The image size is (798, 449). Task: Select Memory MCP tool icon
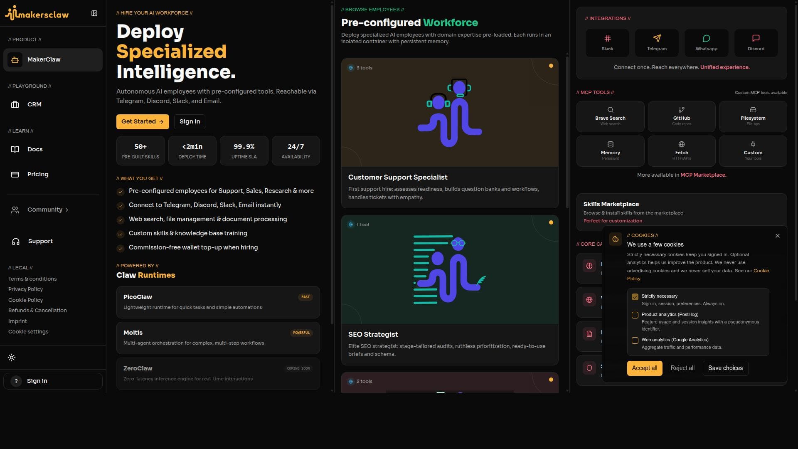[610, 144]
